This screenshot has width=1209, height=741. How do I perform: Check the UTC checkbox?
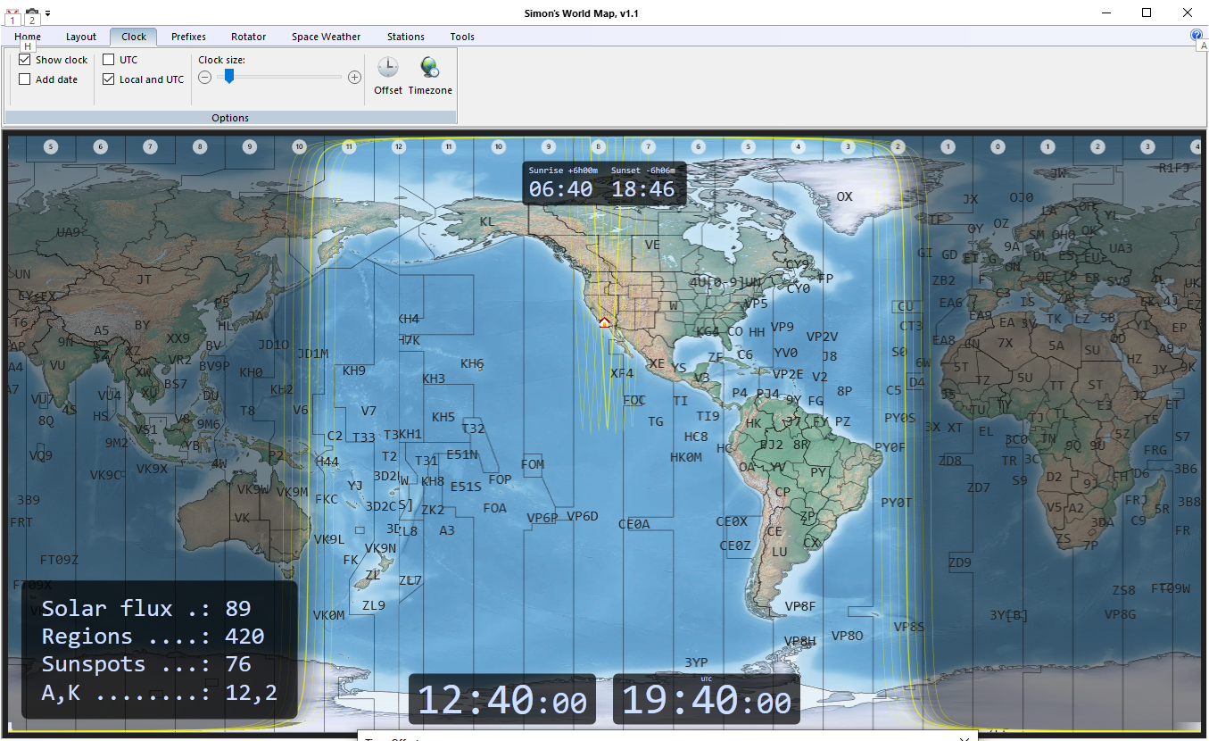click(109, 60)
